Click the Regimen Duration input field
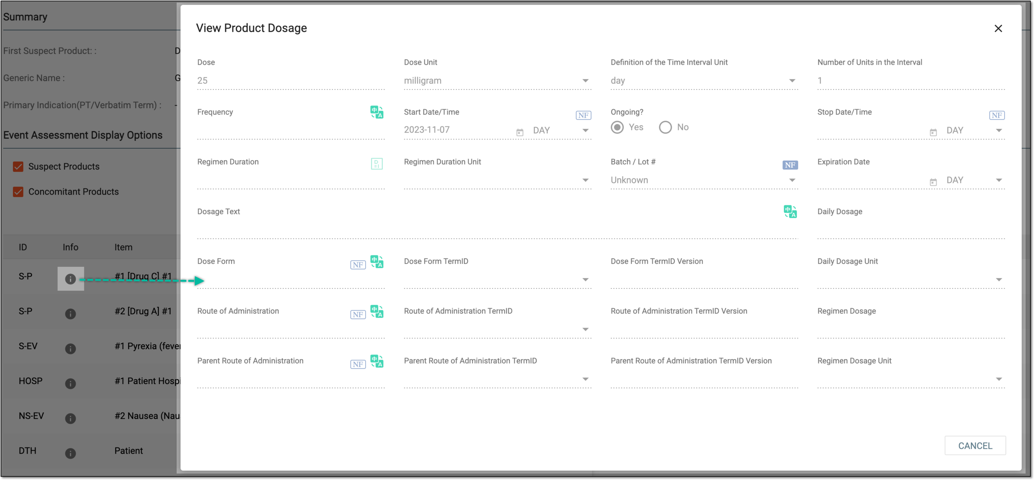Viewport: 1034px width, 480px height. pos(291,181)
